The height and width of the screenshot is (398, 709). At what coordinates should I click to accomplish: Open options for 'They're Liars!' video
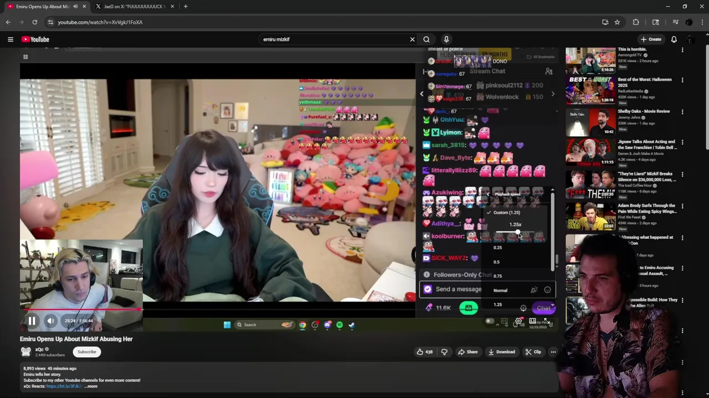(682, 175)
